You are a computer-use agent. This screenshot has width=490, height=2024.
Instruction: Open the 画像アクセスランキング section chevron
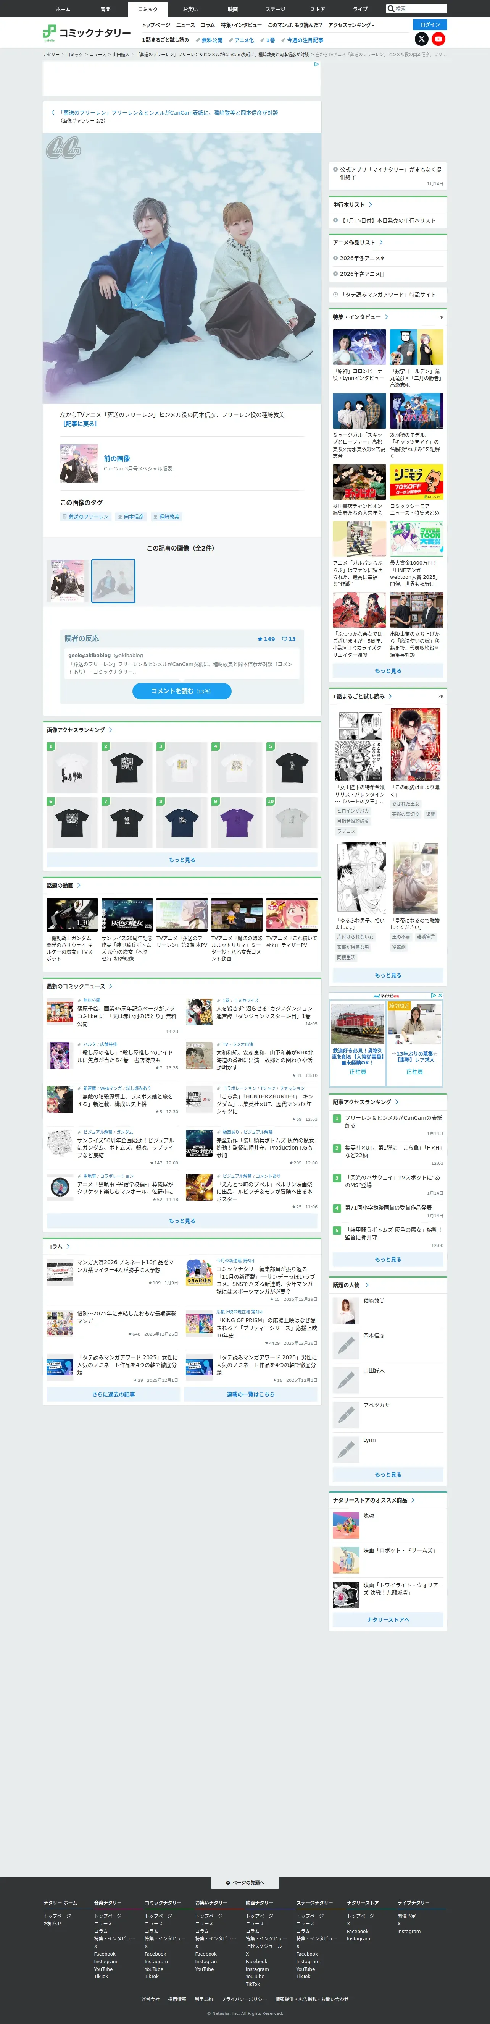(111, 730)
